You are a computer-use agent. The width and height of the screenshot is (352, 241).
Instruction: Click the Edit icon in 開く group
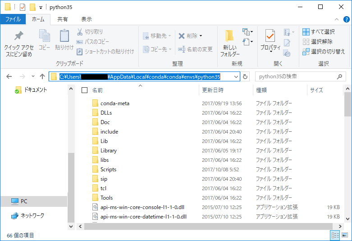pos(287,42)
